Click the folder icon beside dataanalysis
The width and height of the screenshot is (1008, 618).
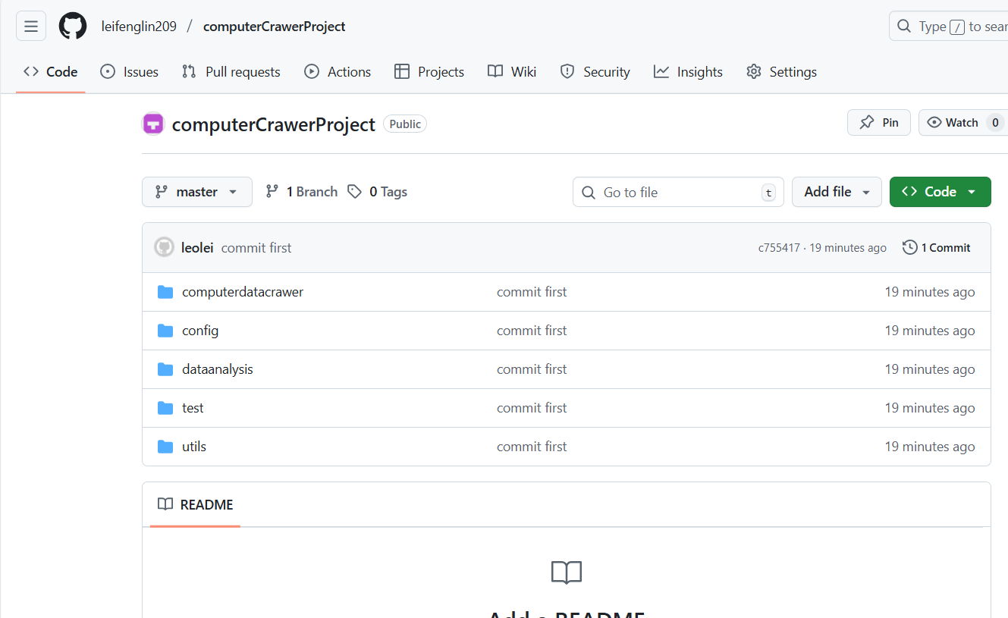click(165, 369)
